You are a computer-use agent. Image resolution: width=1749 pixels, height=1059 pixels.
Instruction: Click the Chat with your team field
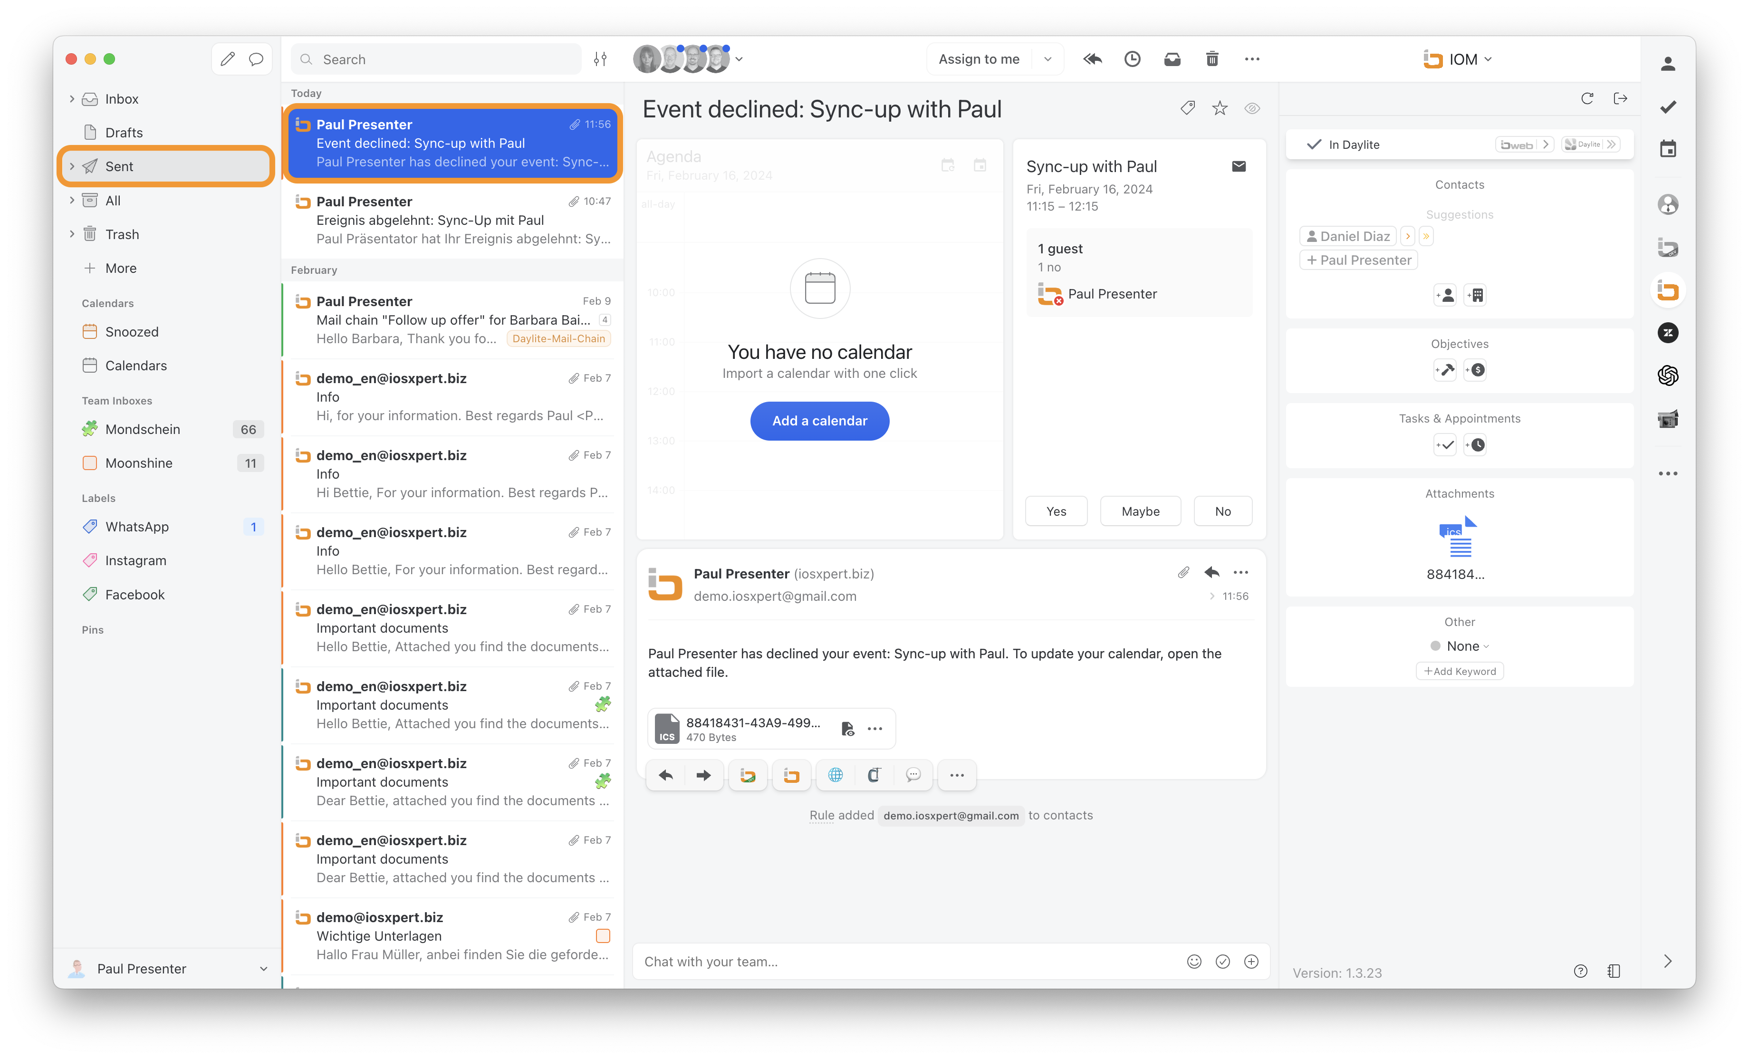pyautogui.click(x=909, y=961)
